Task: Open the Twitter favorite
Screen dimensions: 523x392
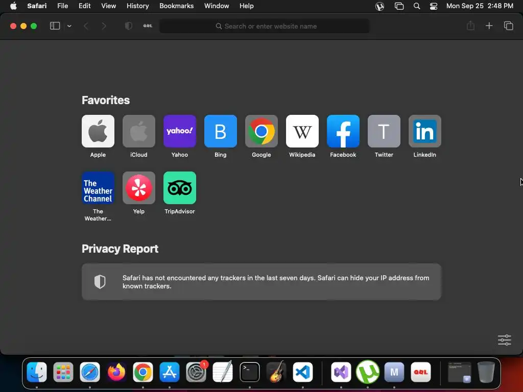Action: pos(384,131)
